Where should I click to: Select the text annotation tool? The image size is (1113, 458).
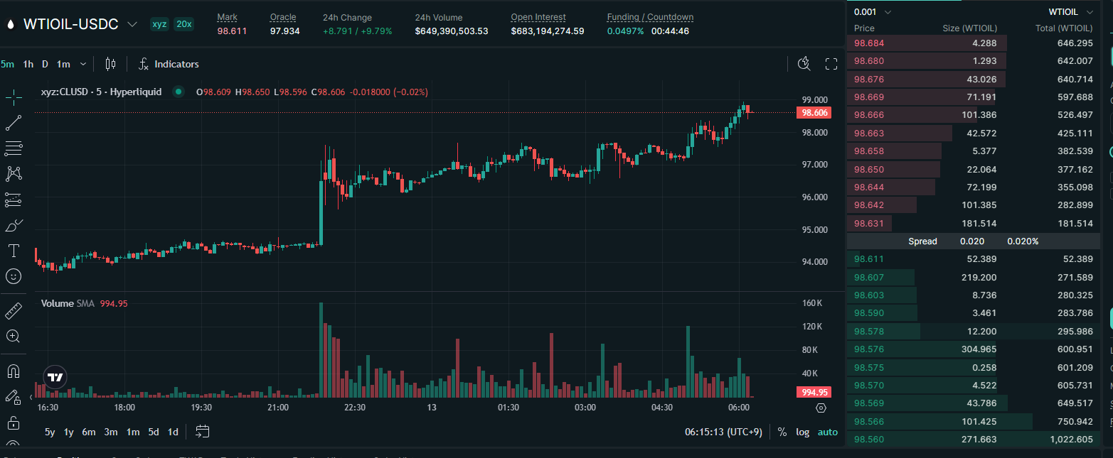[14, 251]
